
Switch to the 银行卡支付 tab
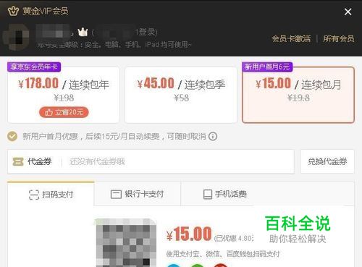tap(138, 194)
